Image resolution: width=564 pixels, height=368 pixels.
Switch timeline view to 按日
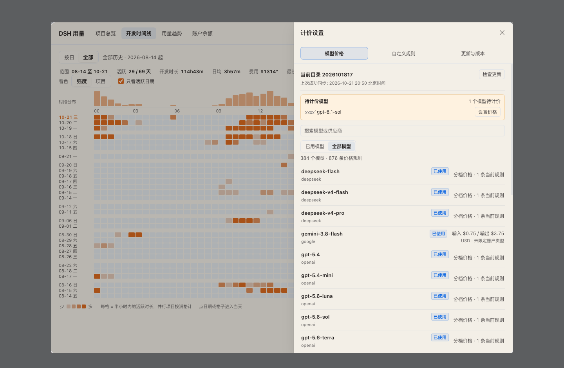(69, 58)
